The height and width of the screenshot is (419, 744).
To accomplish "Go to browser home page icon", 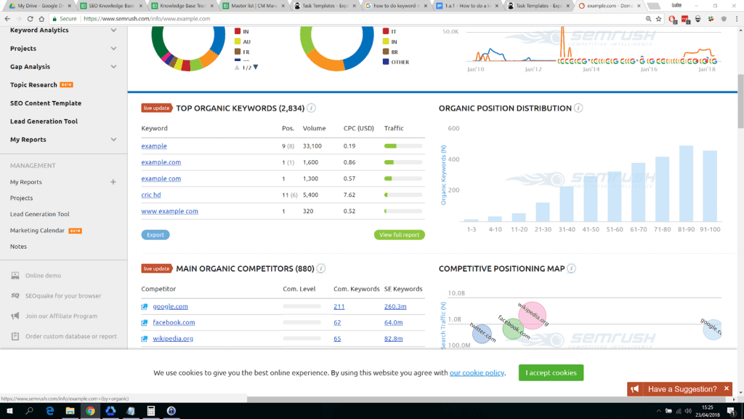I will click(41, 19).
